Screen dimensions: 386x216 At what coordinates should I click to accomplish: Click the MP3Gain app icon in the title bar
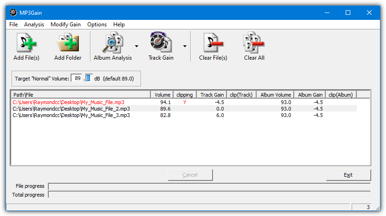pos(13,12)
